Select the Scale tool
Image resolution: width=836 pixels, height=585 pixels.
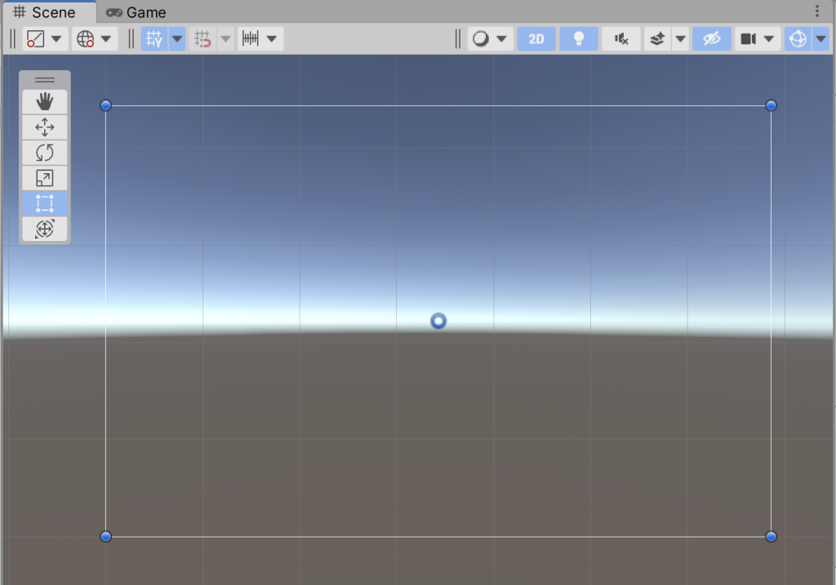[45, 178]
